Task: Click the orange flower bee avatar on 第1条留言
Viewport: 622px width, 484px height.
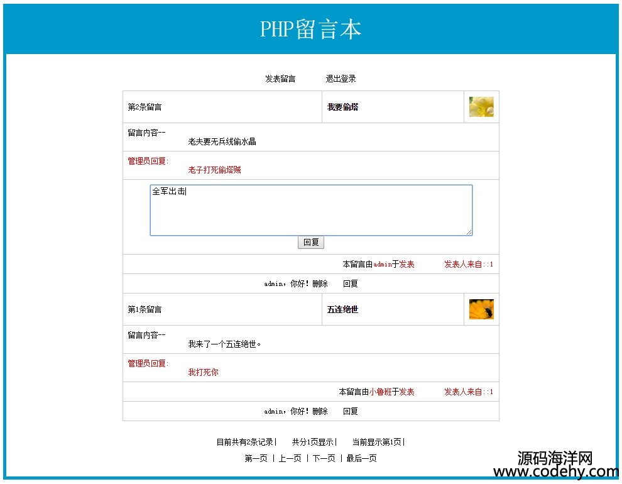Action: click(x=481, y=309)
